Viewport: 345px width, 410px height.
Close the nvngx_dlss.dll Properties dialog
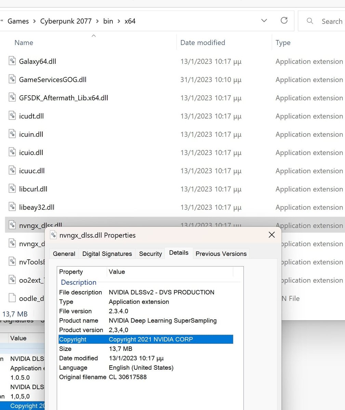(x=271, y=235)
